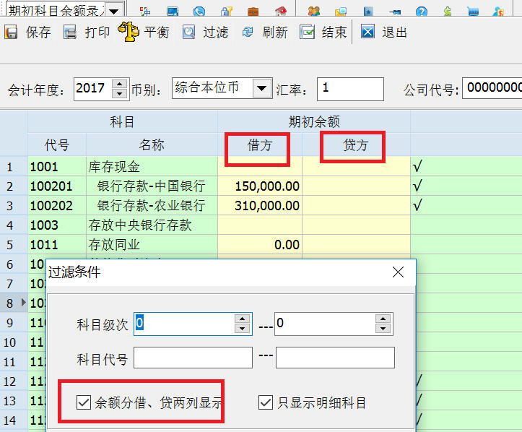This screenshot has height=432, width=522.
Task: Click the first 科目代号 input box
Action: click(x=193, y=358)
